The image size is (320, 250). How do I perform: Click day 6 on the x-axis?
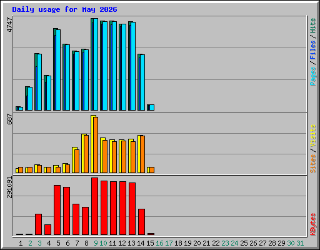click(x=67, y=243)
